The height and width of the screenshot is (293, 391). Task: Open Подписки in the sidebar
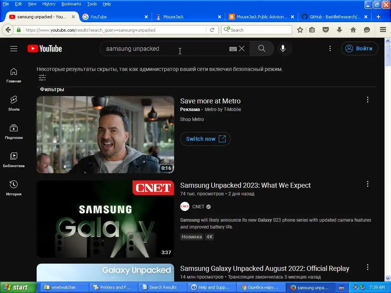pyautogui.click(x=14, y=132)
